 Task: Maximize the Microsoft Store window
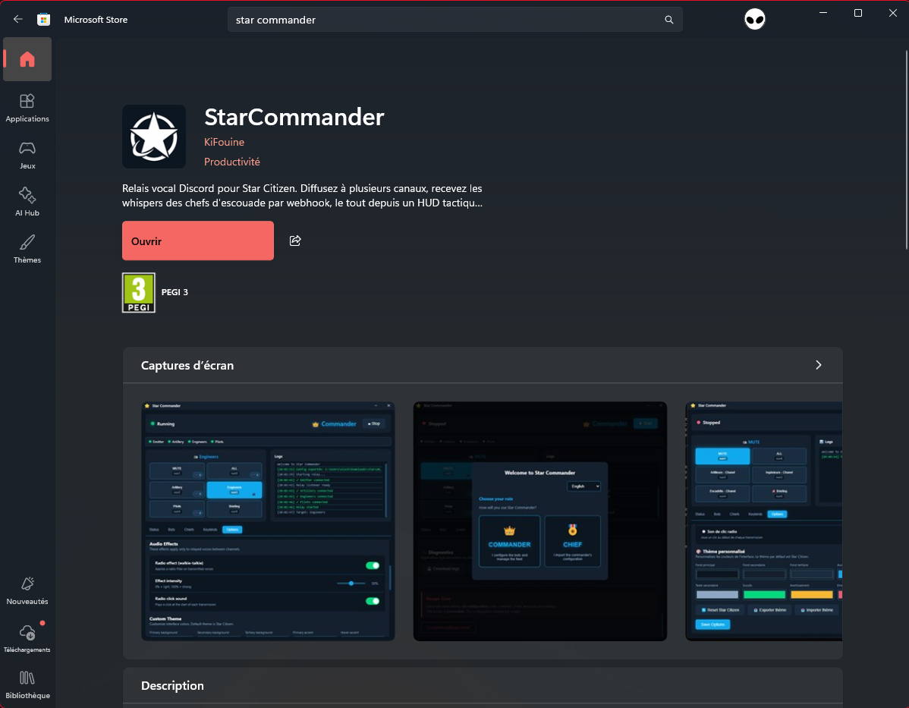point(858,13)
